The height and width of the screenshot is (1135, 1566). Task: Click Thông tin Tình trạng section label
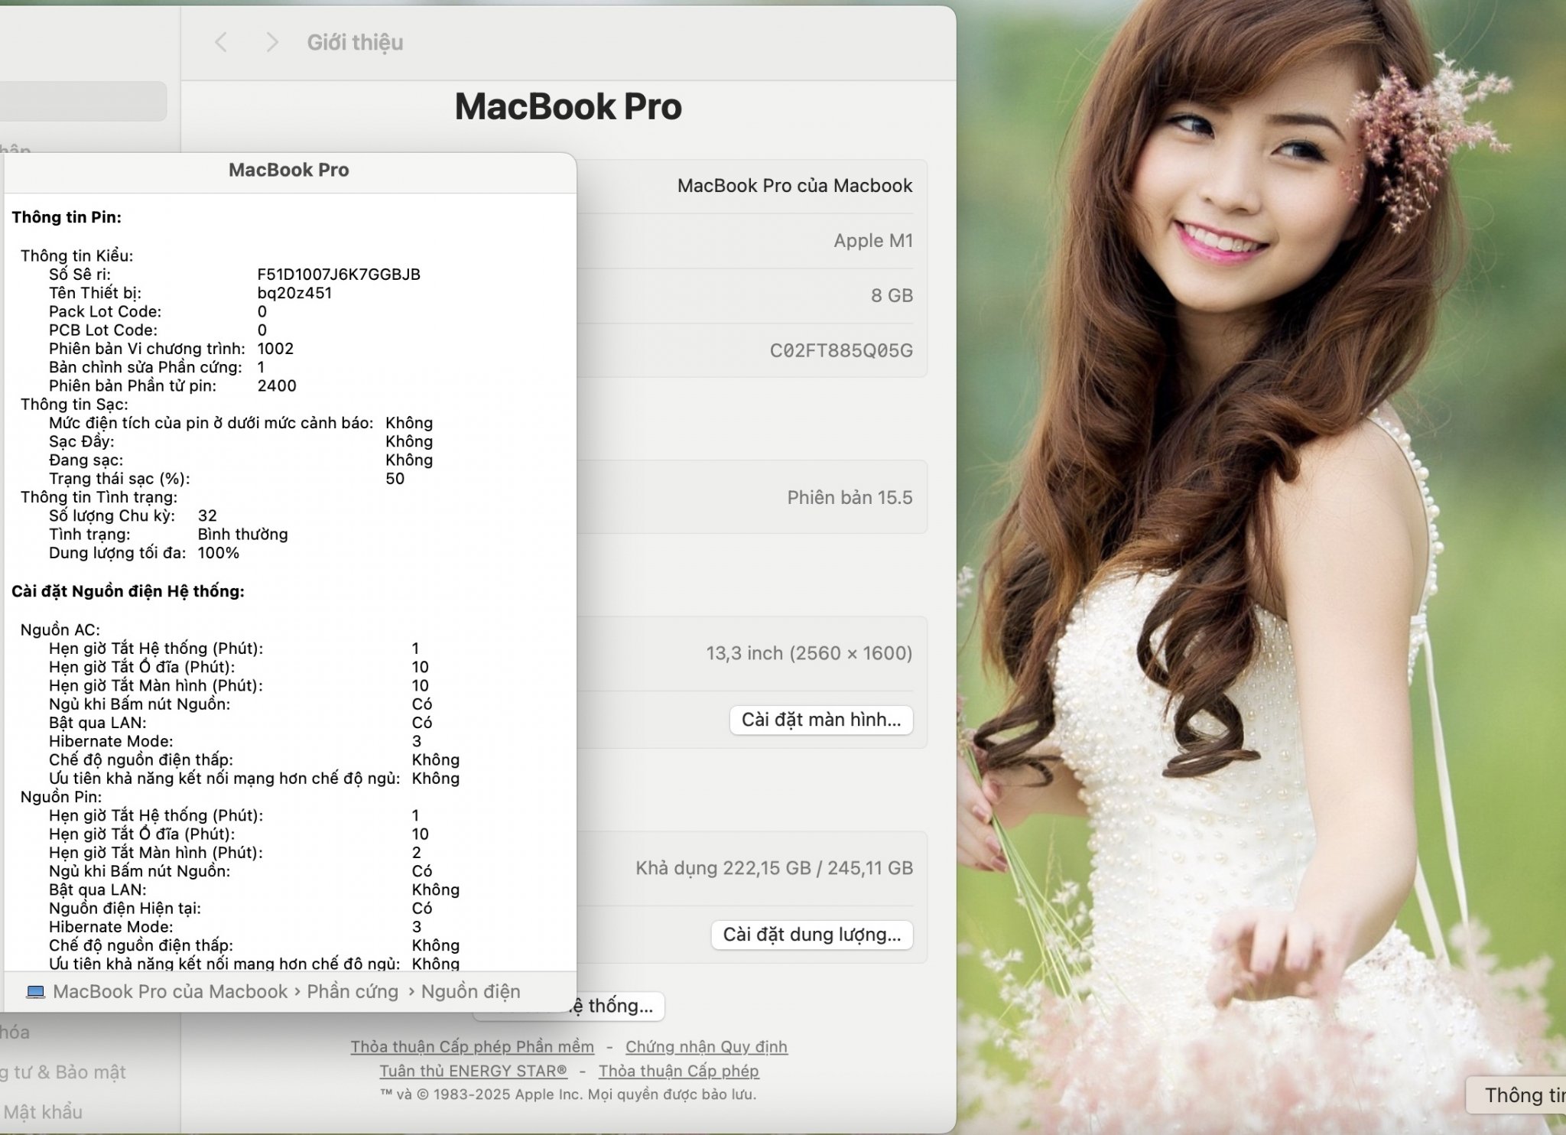[x=99, y=497]
